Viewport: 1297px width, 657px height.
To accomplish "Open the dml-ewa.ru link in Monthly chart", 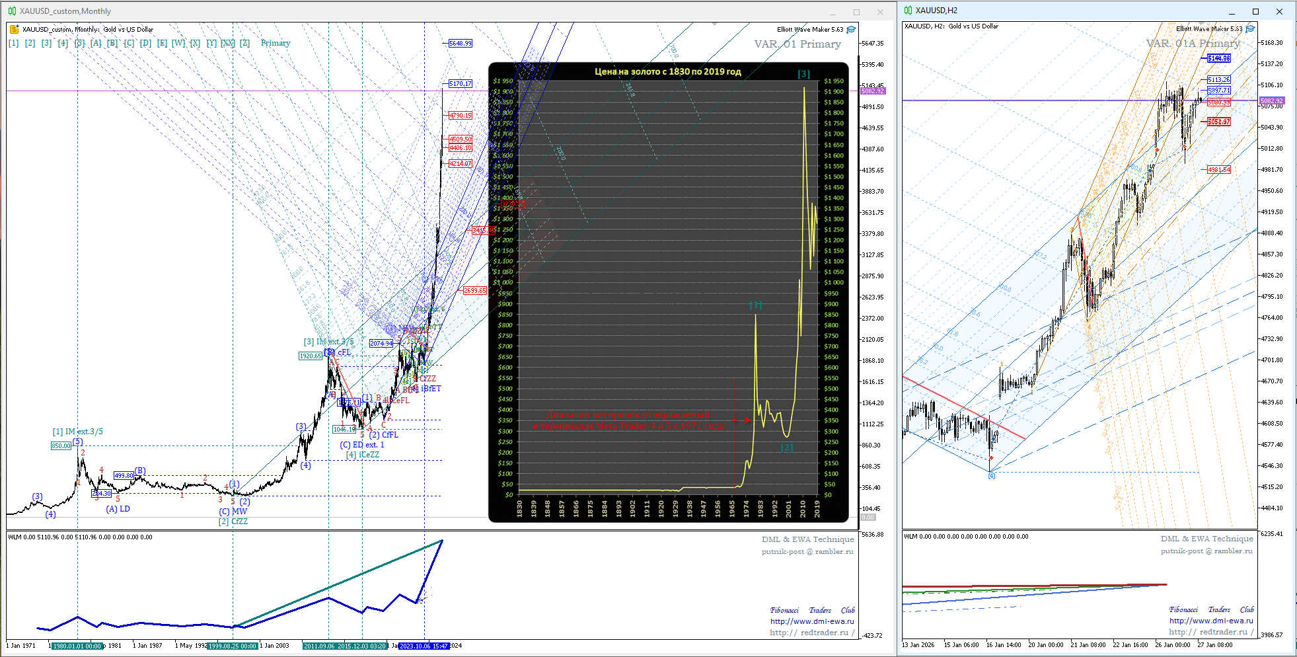I will click(811, 621).
